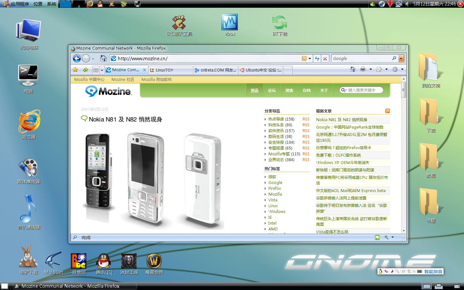The height and width of the screenshot is (290, 464).
Task: Click the home icon beside the URL bar
Action: tap(103, 58)
